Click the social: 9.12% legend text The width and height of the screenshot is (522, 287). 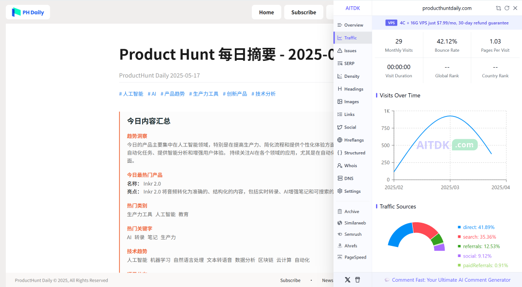click(x=477, y=256)
